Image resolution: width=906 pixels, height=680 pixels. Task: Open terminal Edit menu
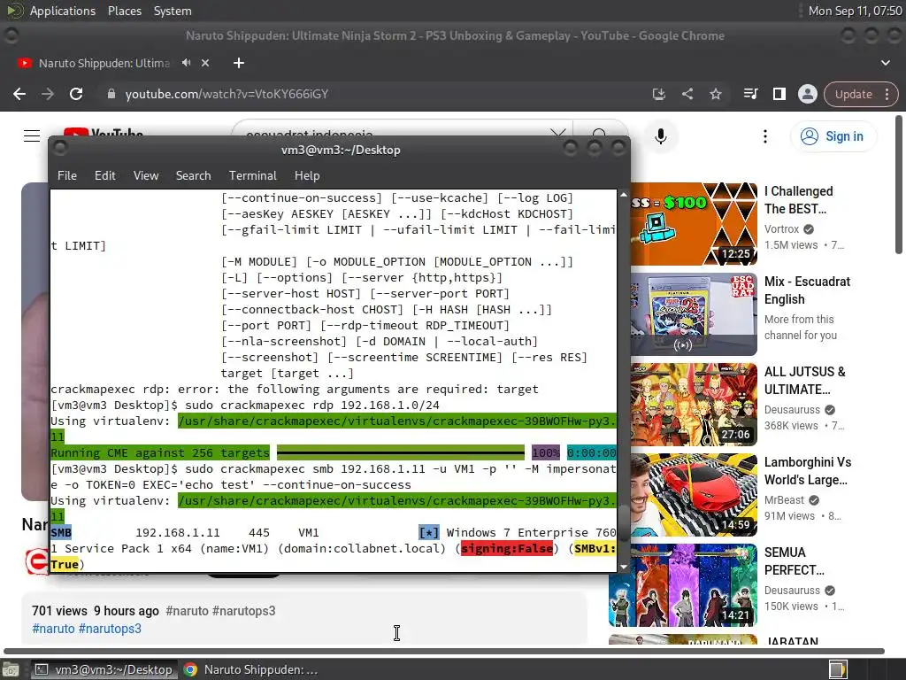[104, 175]
